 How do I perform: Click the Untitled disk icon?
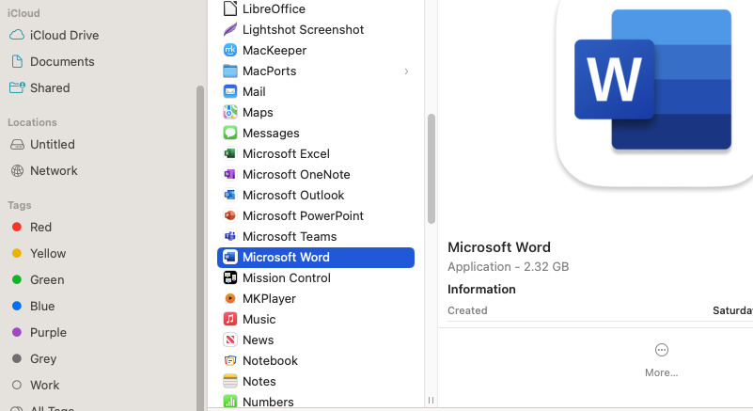pos(17,144)
